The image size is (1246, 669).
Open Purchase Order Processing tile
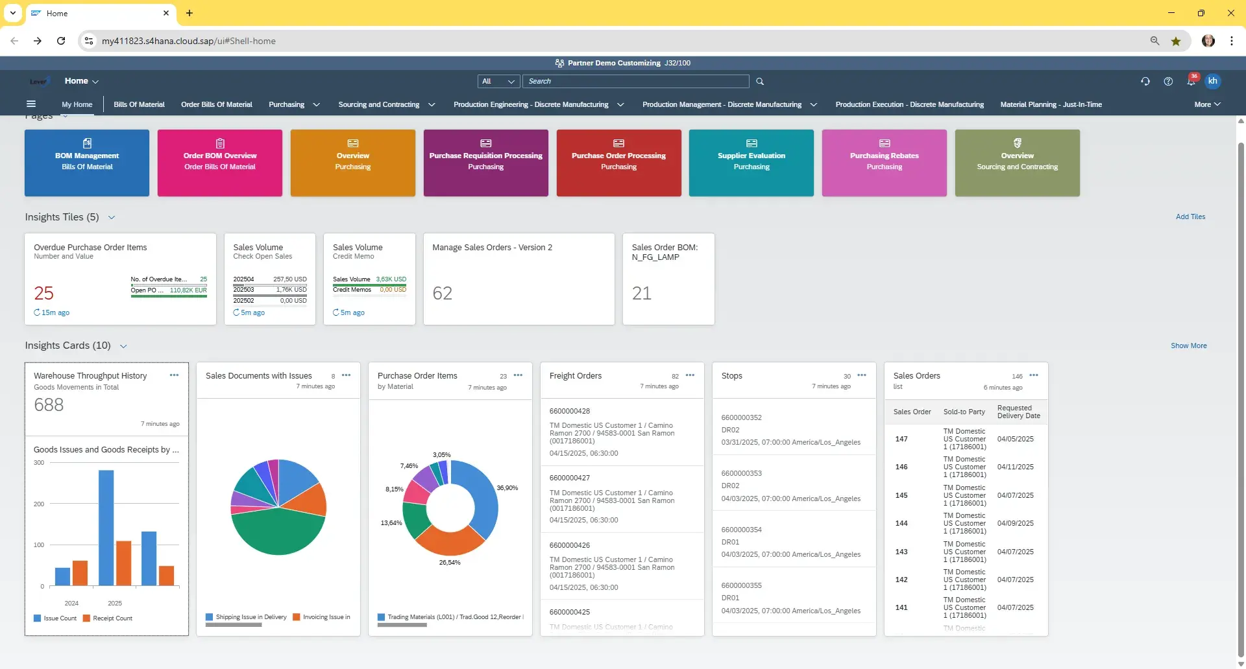[619, 163]
